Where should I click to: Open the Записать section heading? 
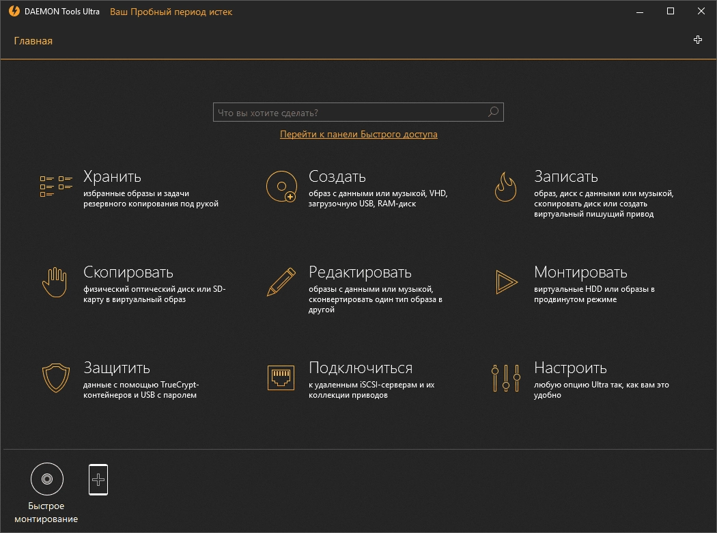click(x=566, y=176)
